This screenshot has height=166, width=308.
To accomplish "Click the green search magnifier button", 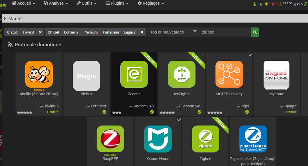I will pyautogui.click(x=255, y=32).
